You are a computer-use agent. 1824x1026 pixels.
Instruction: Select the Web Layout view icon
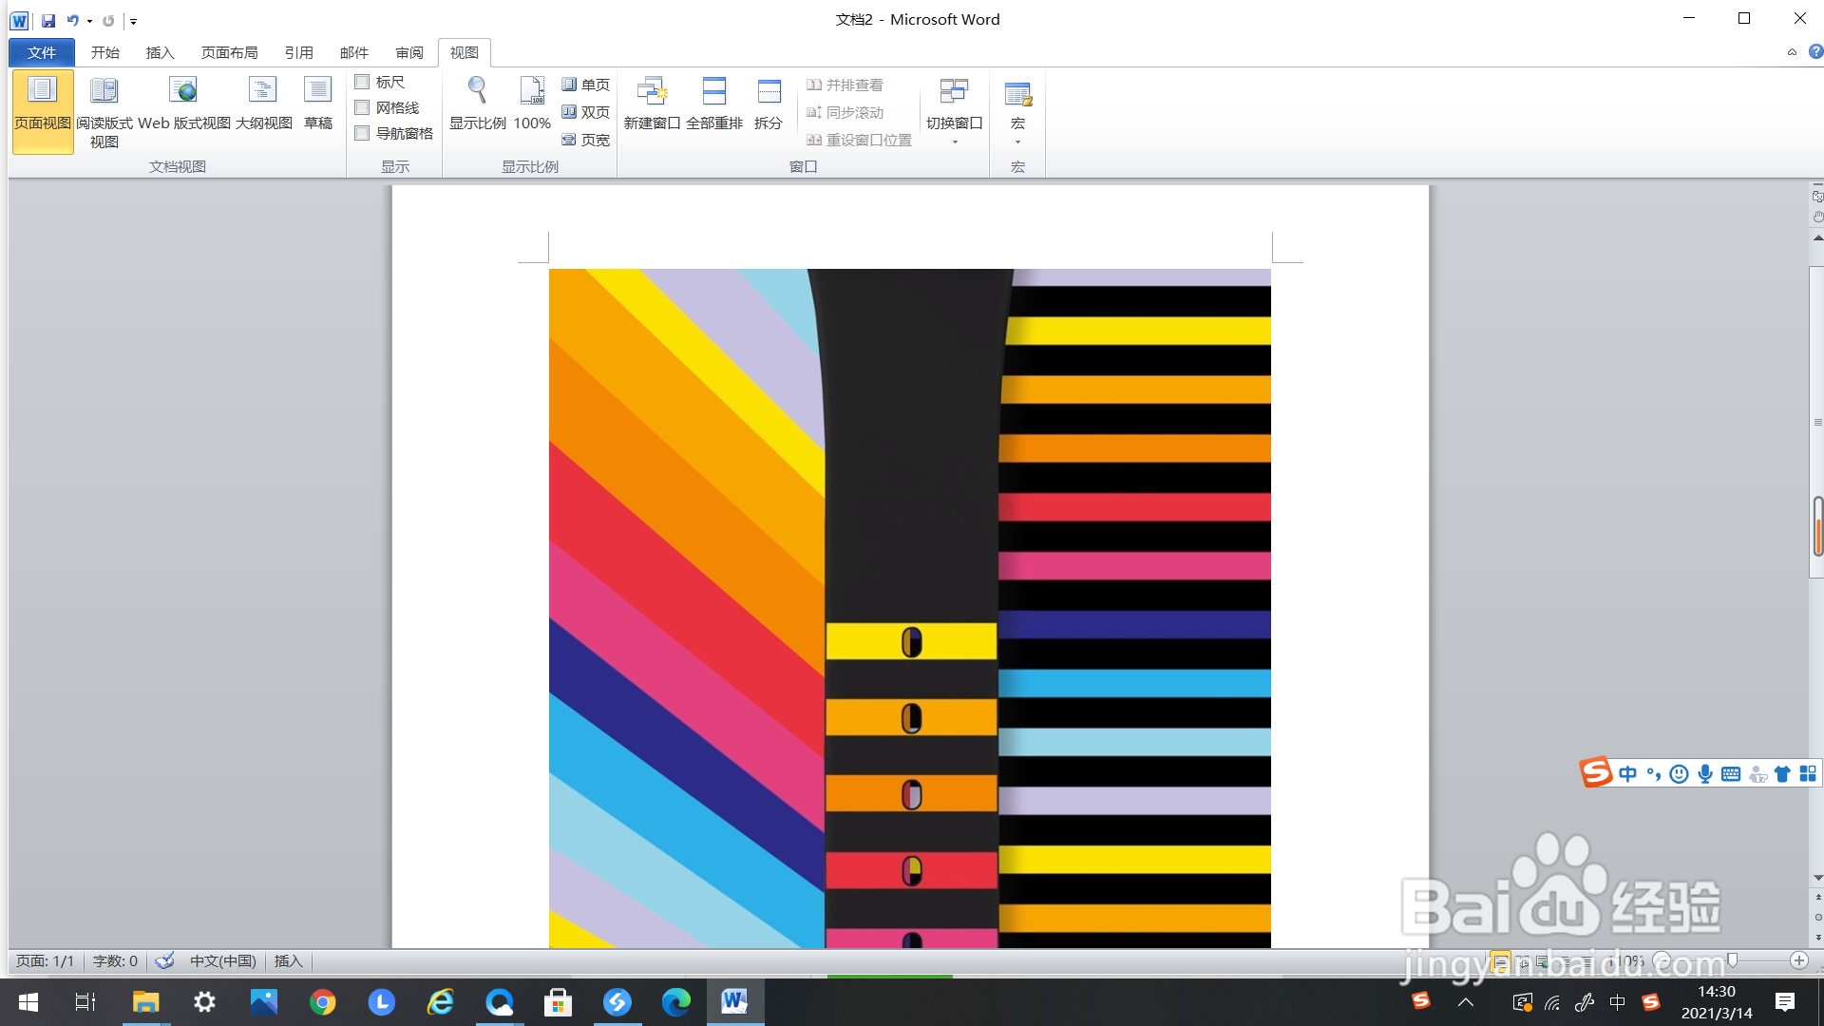pos(183,91)
